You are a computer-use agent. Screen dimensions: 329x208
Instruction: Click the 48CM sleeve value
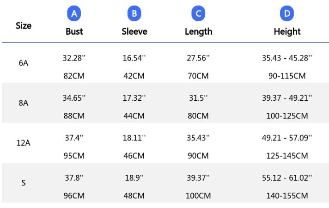tap(134, 196)
